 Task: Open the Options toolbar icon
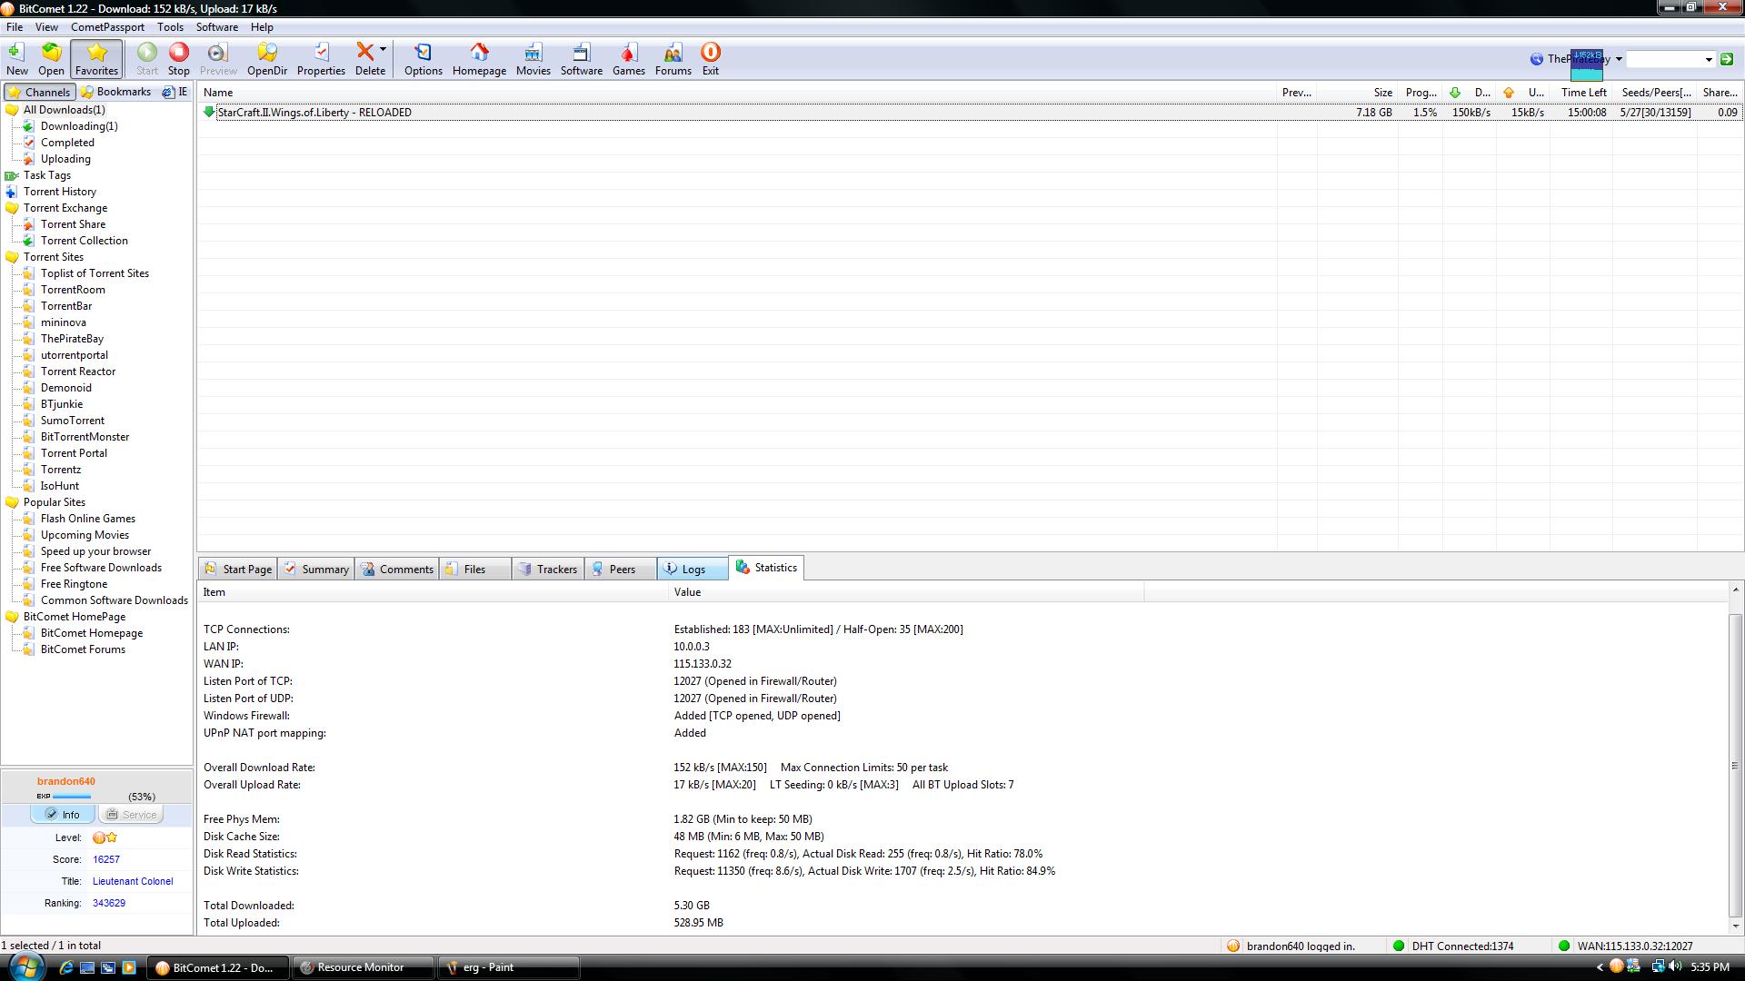point(423,59)
